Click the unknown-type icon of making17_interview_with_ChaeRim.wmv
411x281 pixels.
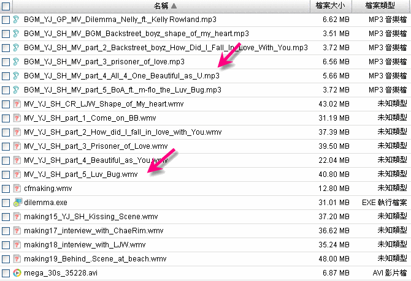coord(17,231)
